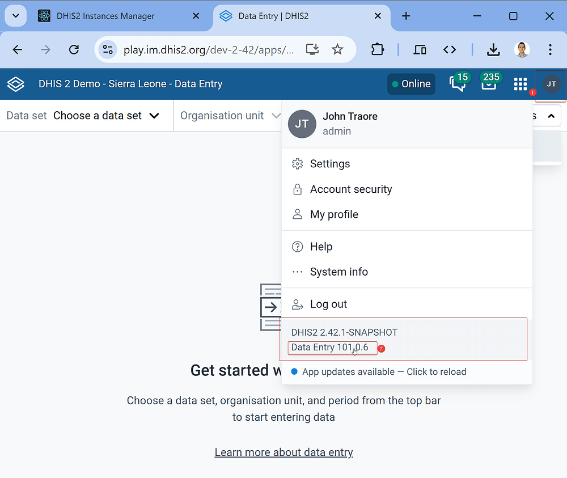Viewport: 567px width, 478px height.
Task: Go back to previous page
Action: tap(18, 49)
